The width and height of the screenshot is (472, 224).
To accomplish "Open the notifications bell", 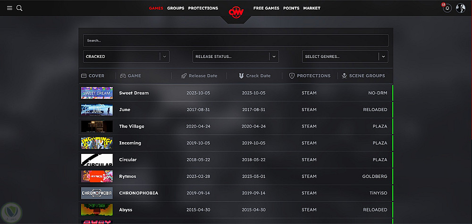I will [x=447, y=8].
